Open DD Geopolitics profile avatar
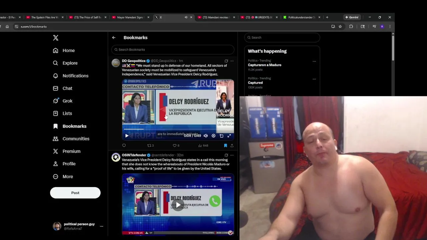Image resolution: width=427 pixels, height=240 pixels. [116, 63]
